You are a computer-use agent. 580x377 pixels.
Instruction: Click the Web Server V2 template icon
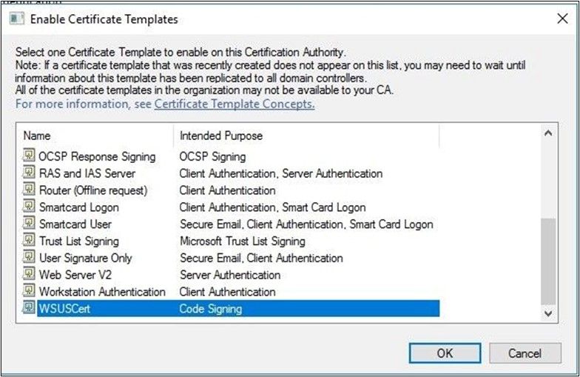29,275
